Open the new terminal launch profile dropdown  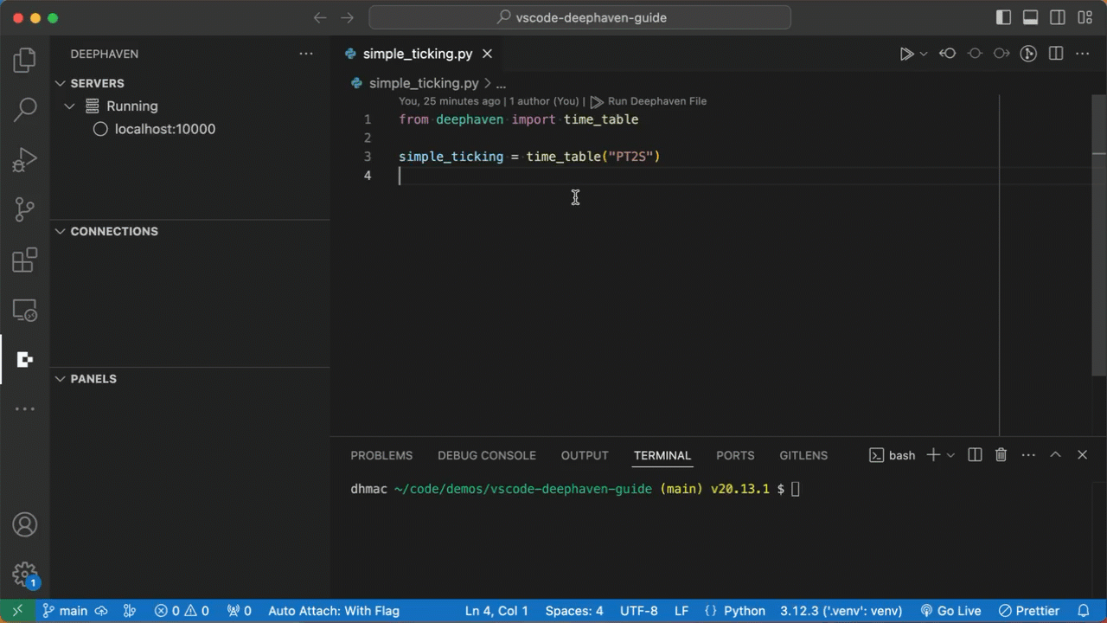click(x=950, y=455)
